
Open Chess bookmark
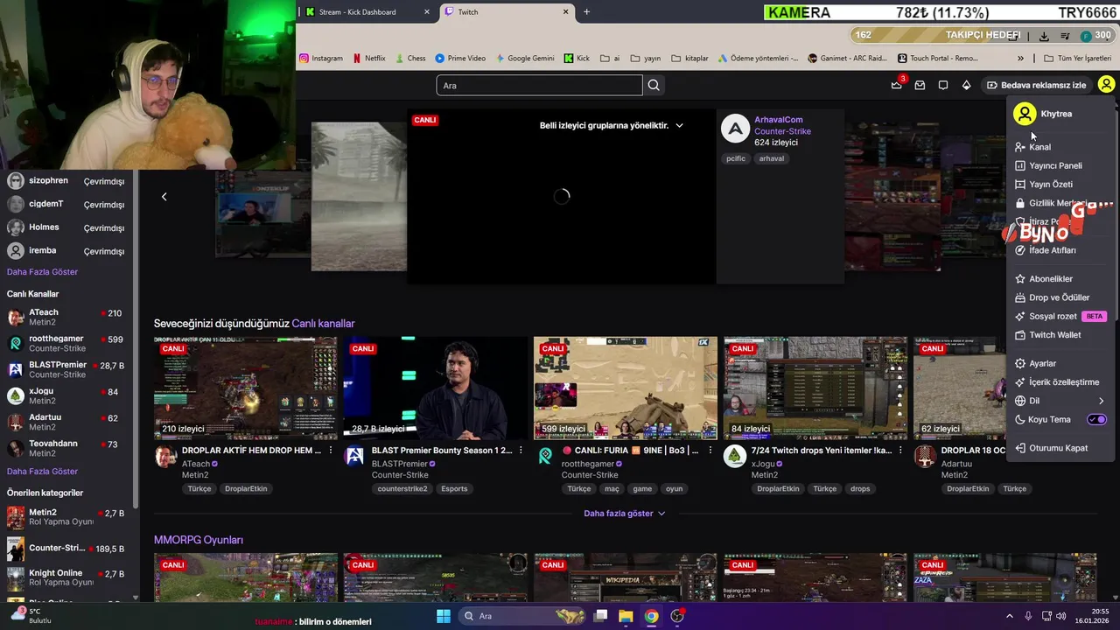409,59
